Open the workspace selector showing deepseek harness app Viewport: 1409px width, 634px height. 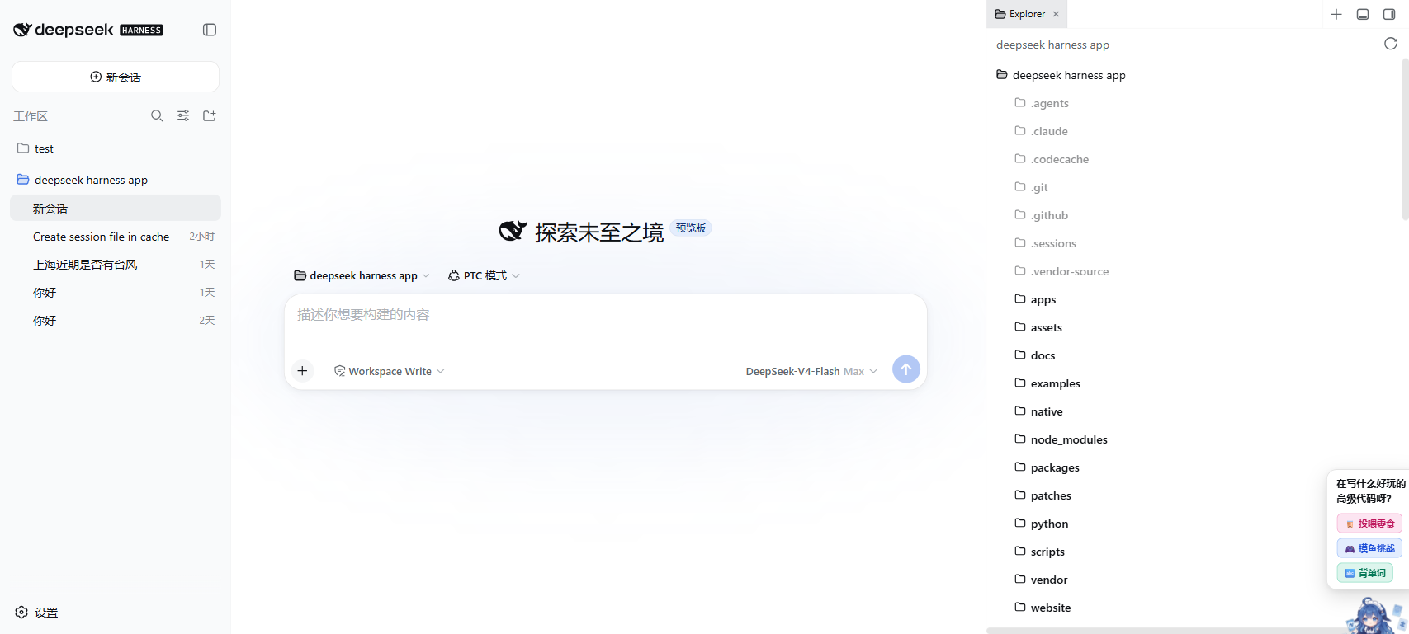362,276
